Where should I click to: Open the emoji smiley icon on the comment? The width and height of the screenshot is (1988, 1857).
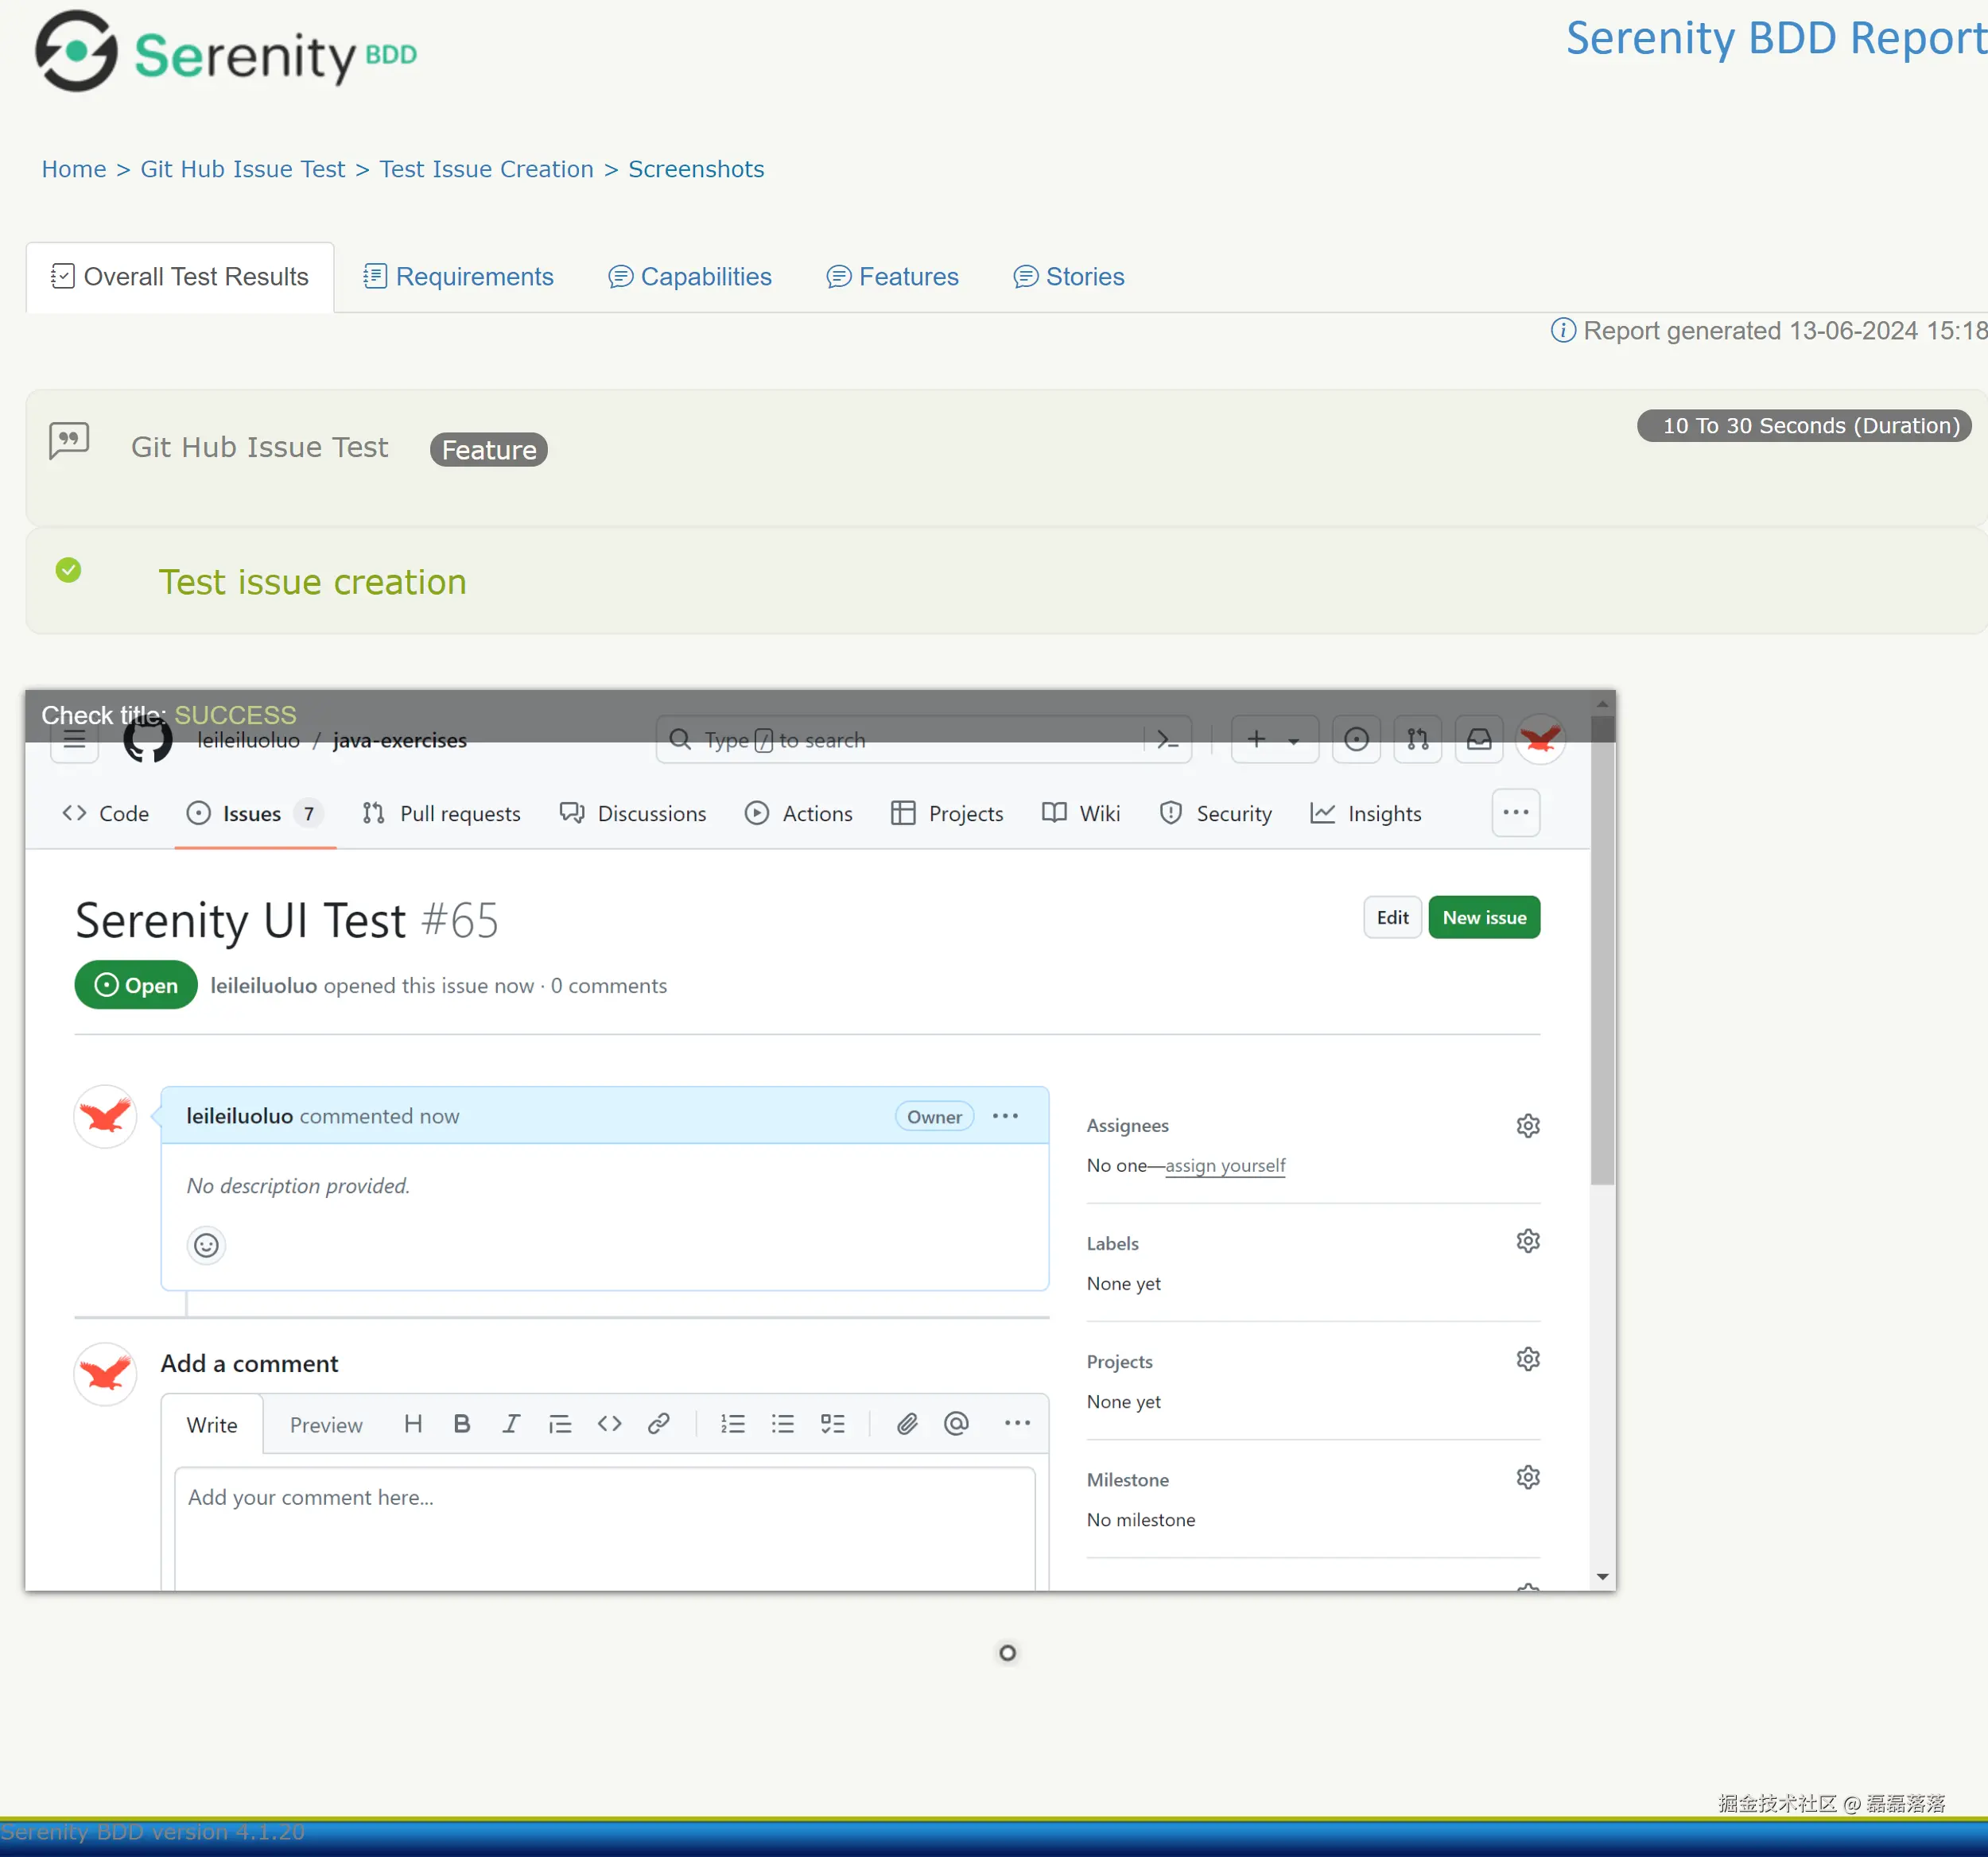(x=206, y=1246)
